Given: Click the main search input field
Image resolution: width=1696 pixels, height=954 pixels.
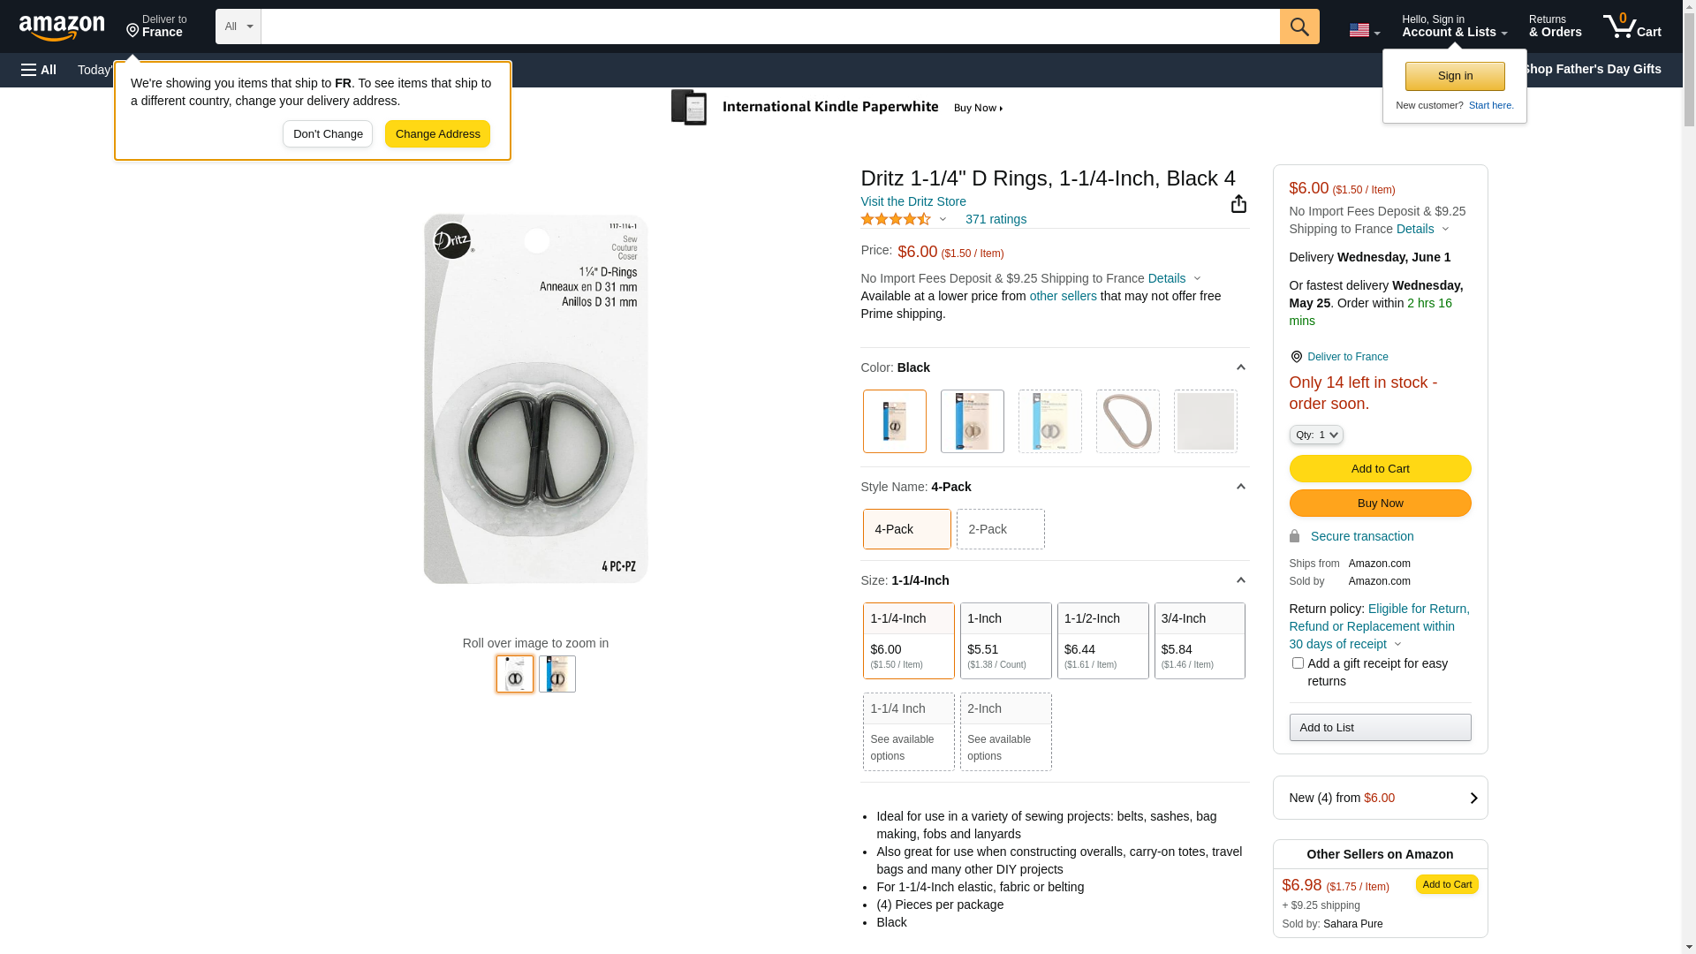Looking at the screenshot, I should pos(769,26).
